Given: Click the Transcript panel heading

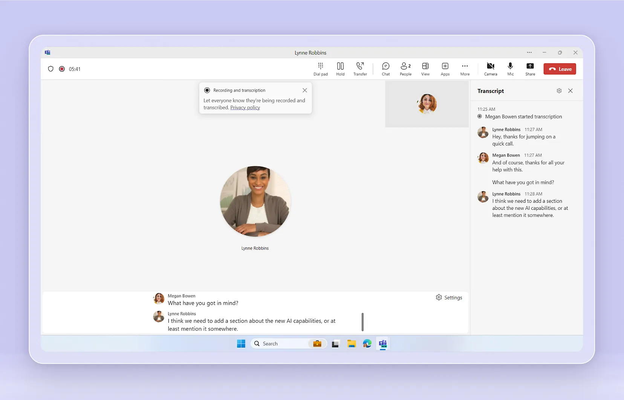Looking at the screenshot, I should [491, 91].
